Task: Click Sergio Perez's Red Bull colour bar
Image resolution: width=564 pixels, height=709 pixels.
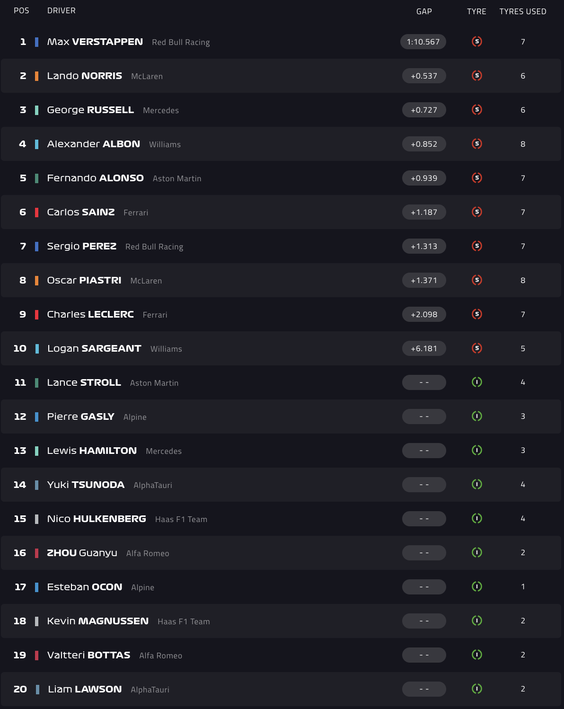Action: point(37,246)
